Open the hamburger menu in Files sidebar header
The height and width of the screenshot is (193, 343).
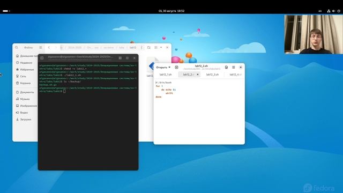pos(41,48)
